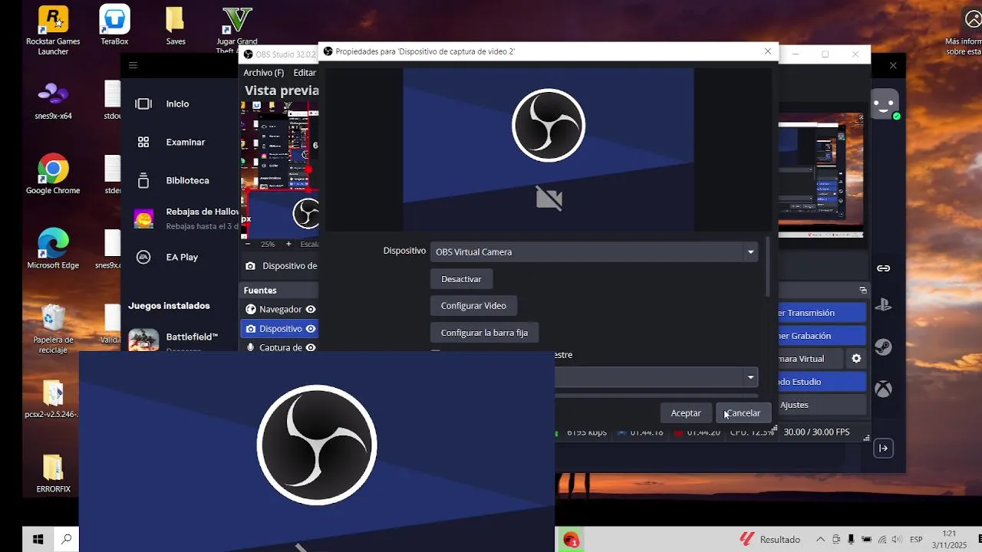Open the pcsx2-v2.5.246 desktop file
This screenshot has height=552, width=982.
click(53, 399)
